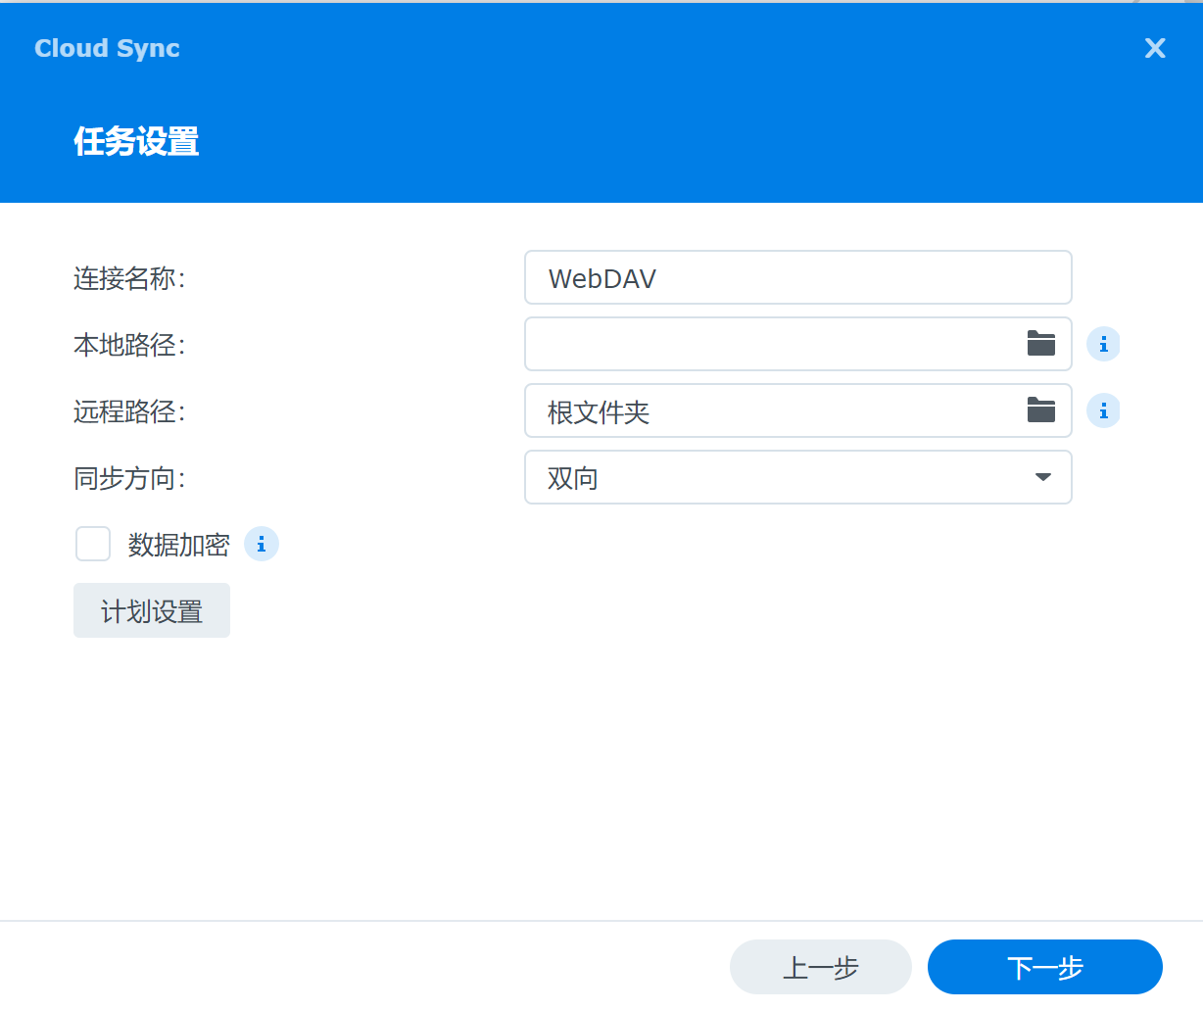The image size is (1203, 1011).
Task: Close the Cloud Sync dialog
Action: (x=1155, y=48)
